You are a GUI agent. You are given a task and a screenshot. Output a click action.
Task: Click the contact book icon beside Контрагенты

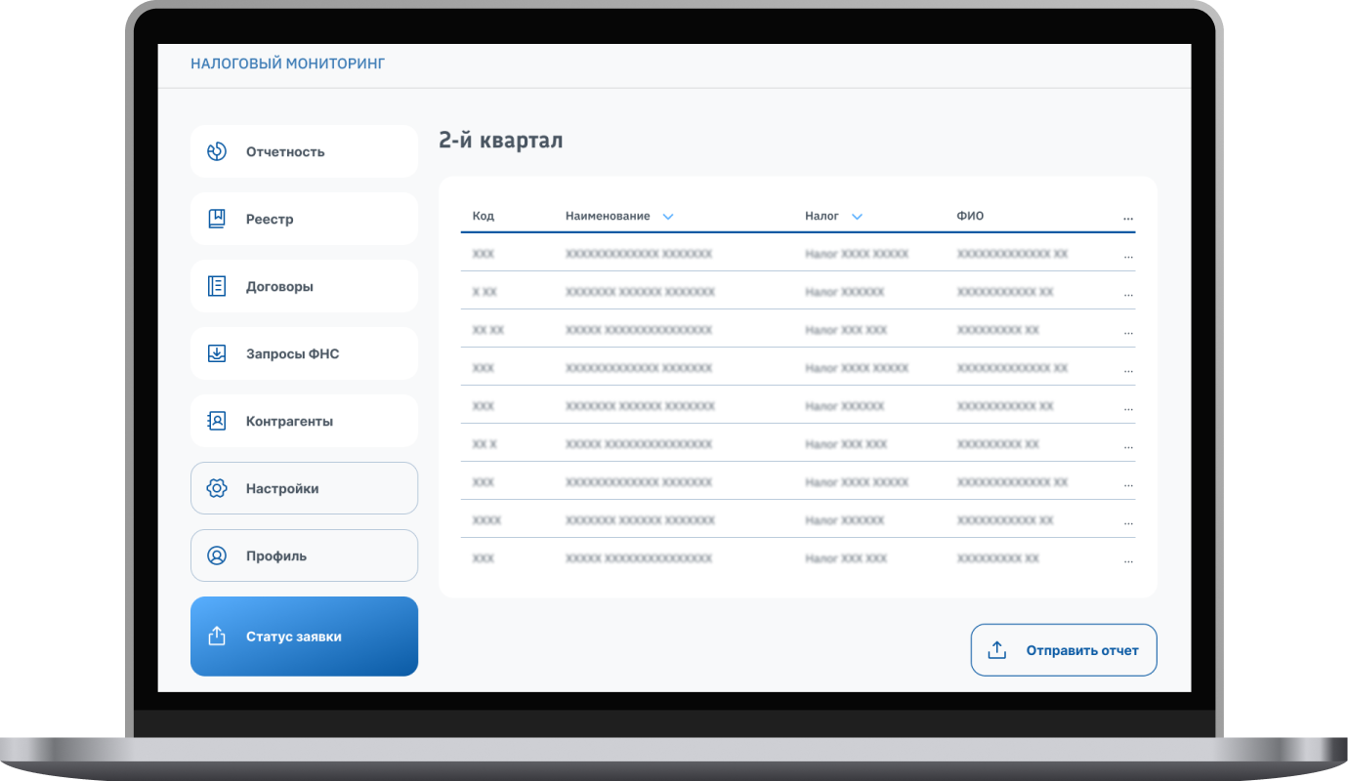(x=217, y=421)
